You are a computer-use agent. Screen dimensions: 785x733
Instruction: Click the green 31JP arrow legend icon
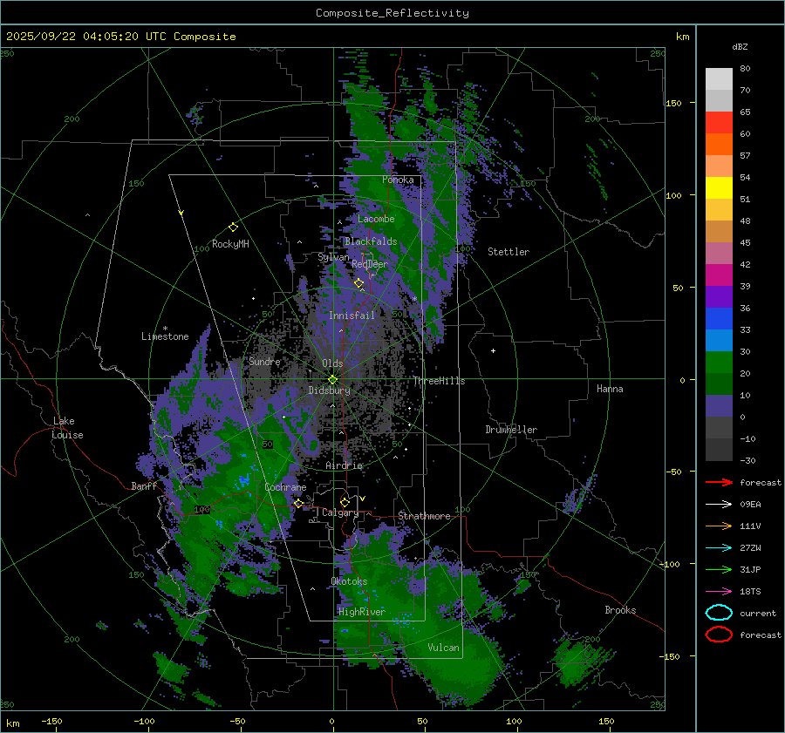point(718,569)
